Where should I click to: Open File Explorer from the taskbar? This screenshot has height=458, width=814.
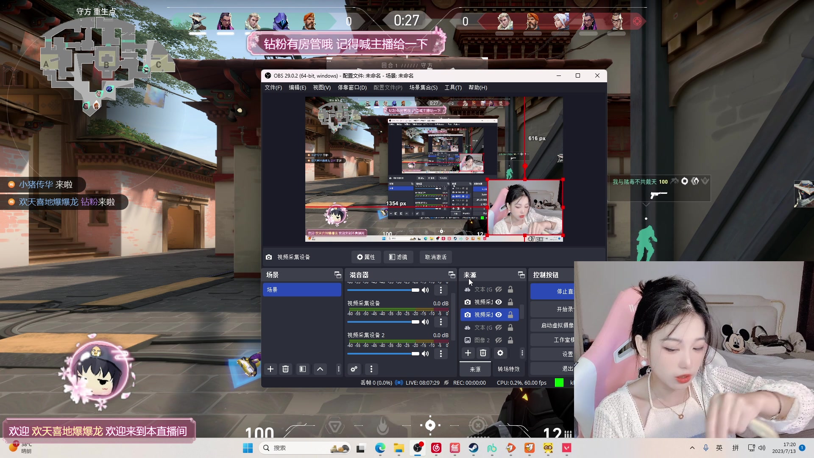[399, 448]
